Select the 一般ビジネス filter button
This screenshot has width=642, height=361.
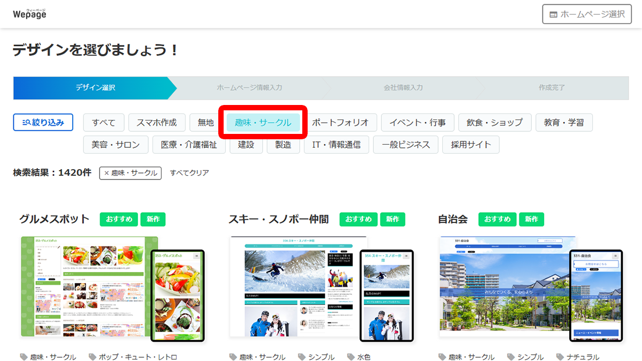point(406,145)
